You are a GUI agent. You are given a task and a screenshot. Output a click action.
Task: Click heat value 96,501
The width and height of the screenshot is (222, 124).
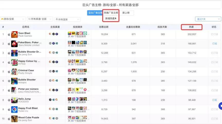pos(192,119)
